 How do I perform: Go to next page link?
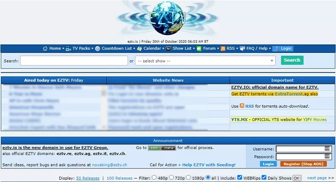click(x=317, y=178)
